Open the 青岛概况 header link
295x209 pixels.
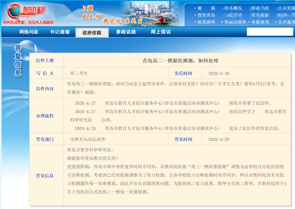tap(233, 8)
